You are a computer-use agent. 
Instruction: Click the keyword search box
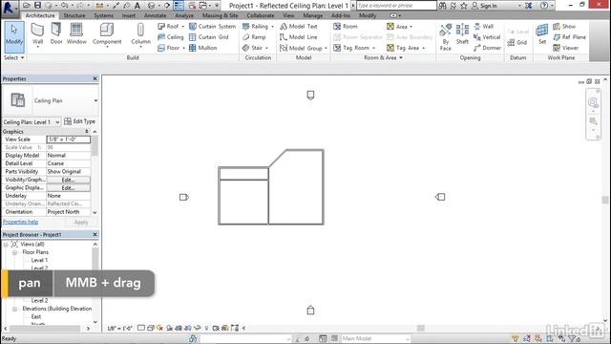(396, 6)
